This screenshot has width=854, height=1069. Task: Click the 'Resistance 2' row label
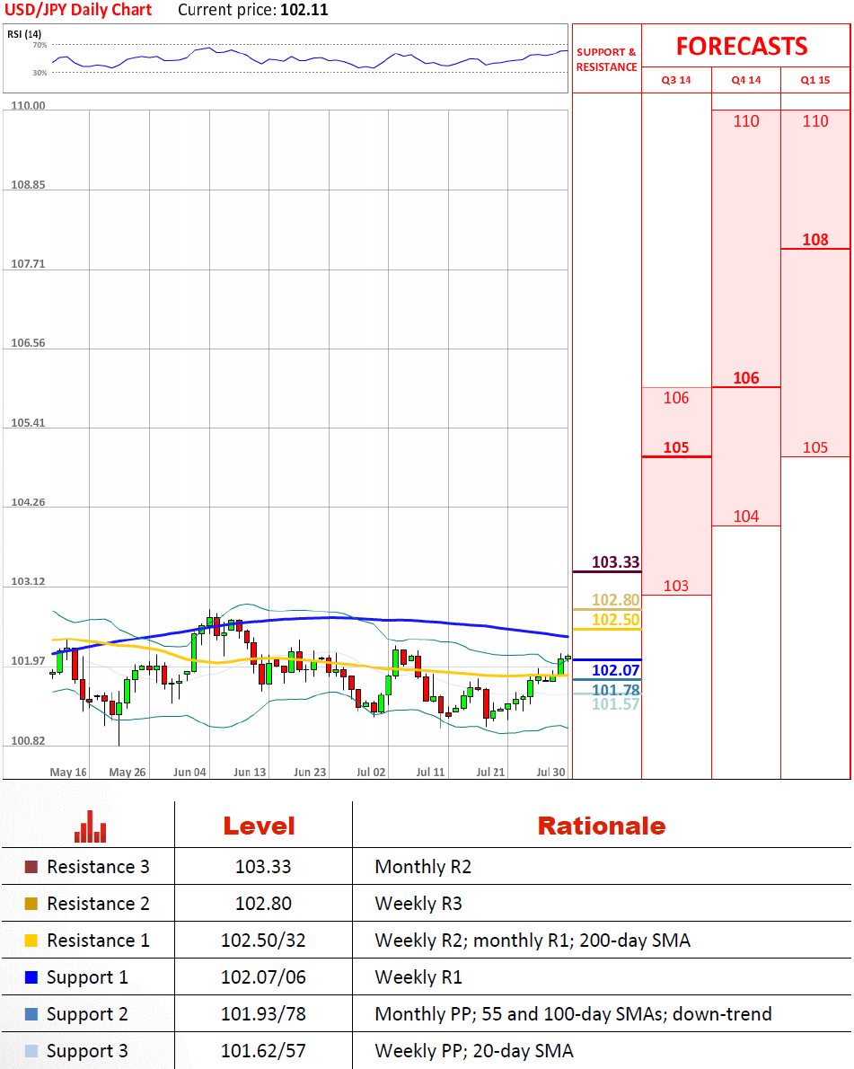[98, 904]
